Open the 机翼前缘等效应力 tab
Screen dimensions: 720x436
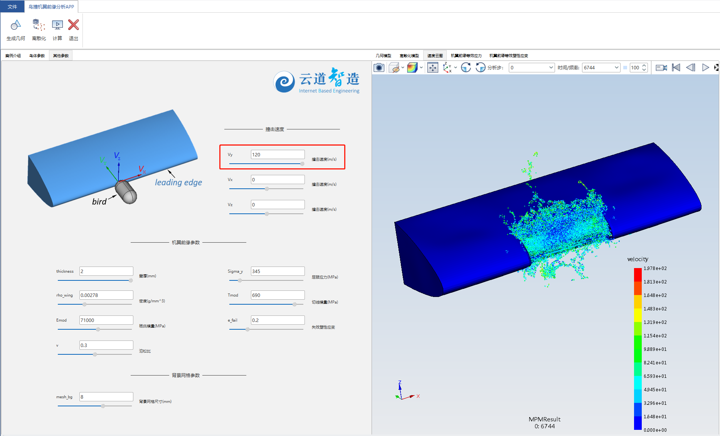pyautogui.click(x=466, y=56)
